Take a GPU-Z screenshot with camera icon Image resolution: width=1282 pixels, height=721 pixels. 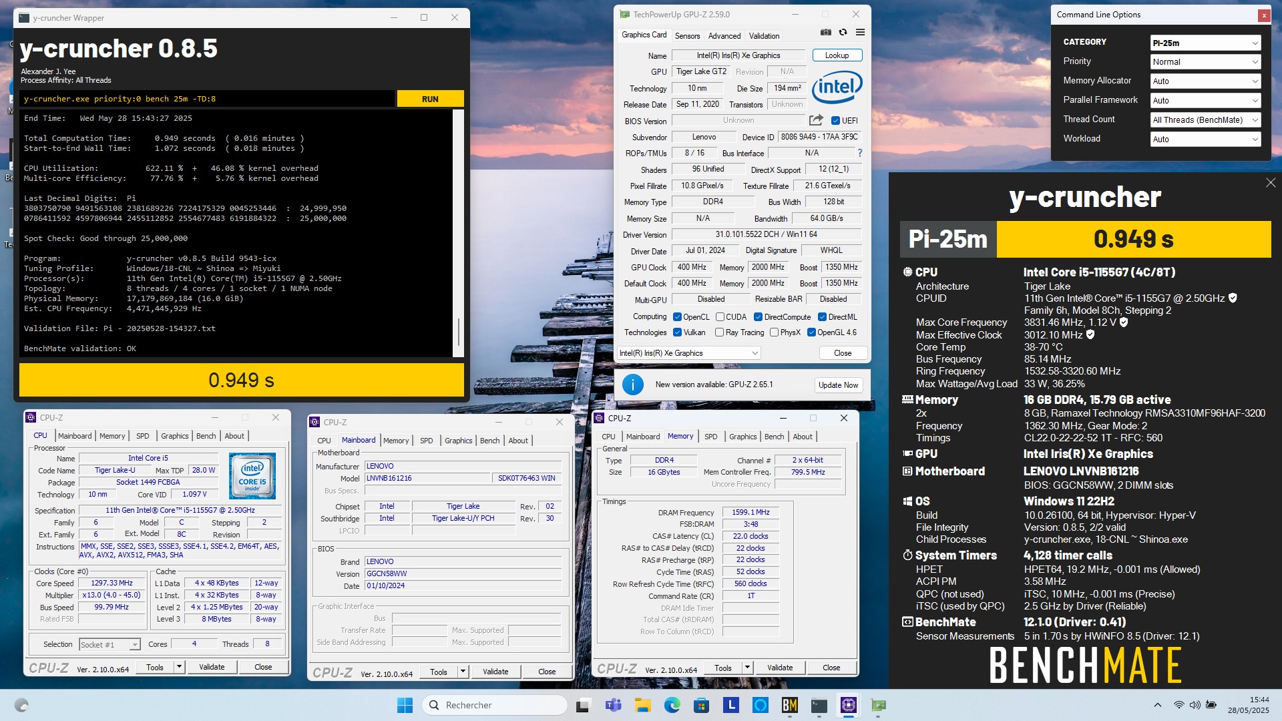click(826, 32)
